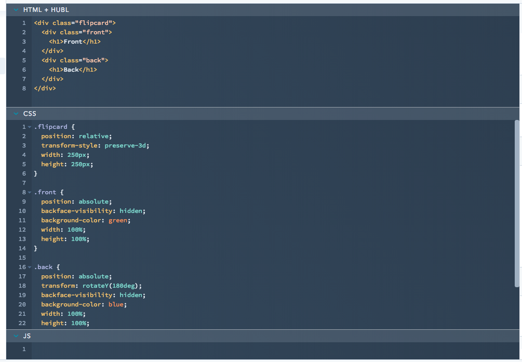Screen dimensions: 522x362
Task: Click the Front heading text in HTML
Action: point(73,42)
